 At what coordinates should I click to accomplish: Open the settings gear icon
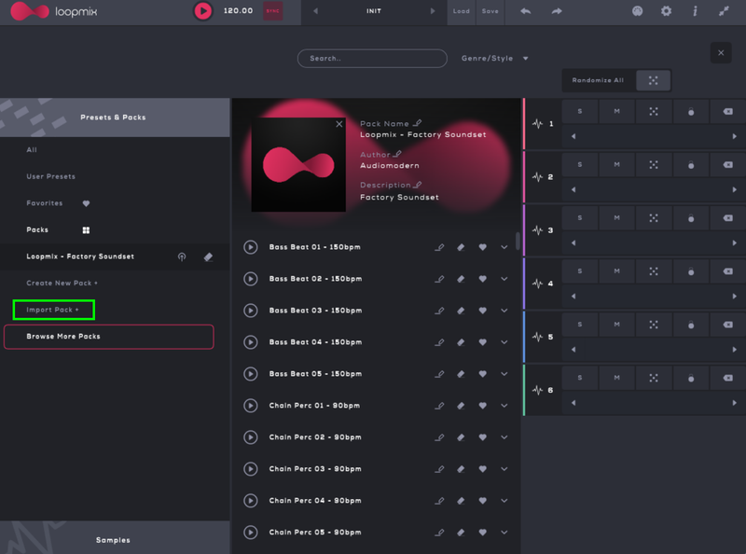point(666,11)
